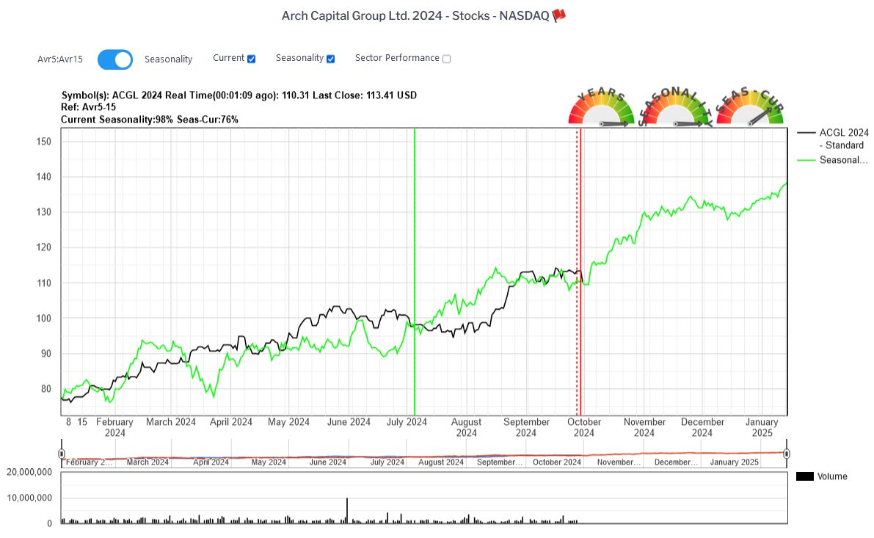The image size is (874, 538).
Task: Click the tallest volume bar in June
Action: [x=346, y=510]
